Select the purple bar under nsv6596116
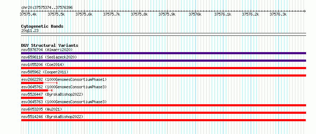Image resolution: width=316 pixels, height=134 pixels. tap(163, 61)
